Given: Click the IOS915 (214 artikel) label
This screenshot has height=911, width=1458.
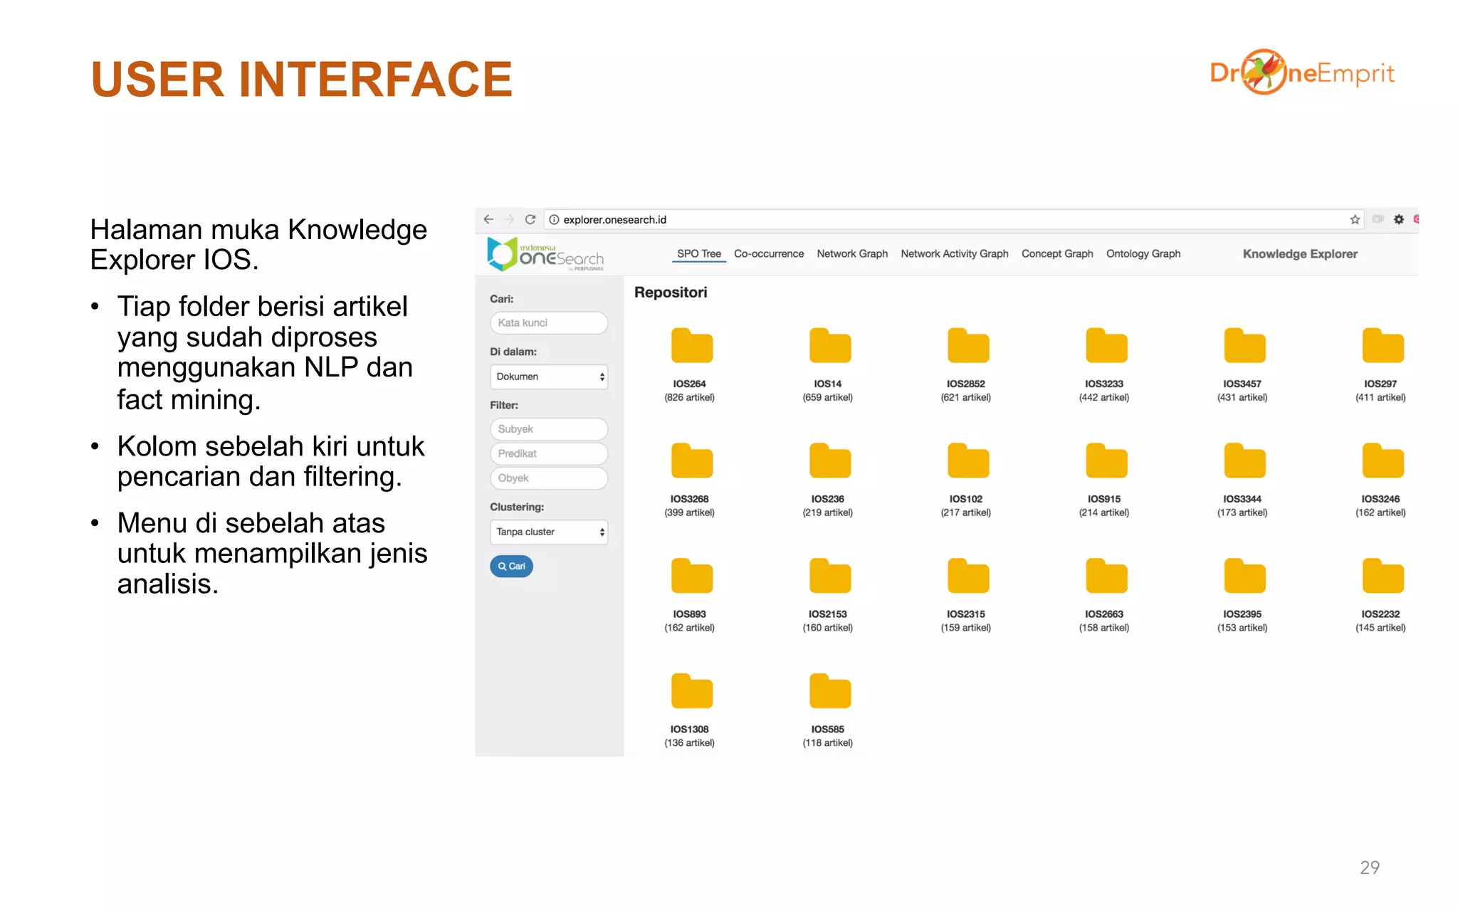Looking at the screenshot, I should [1103, 506].
